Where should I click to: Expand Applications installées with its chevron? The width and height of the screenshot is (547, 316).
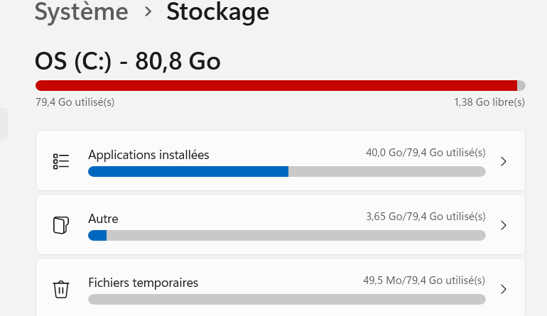point(504,161)
